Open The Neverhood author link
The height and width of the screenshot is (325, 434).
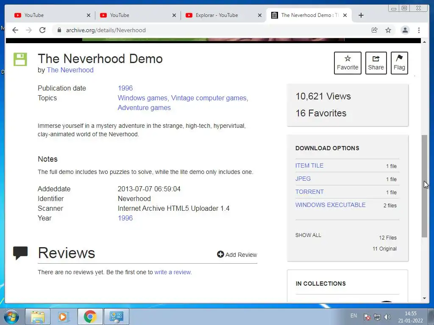pyautogui.click(x=70, y=70)
